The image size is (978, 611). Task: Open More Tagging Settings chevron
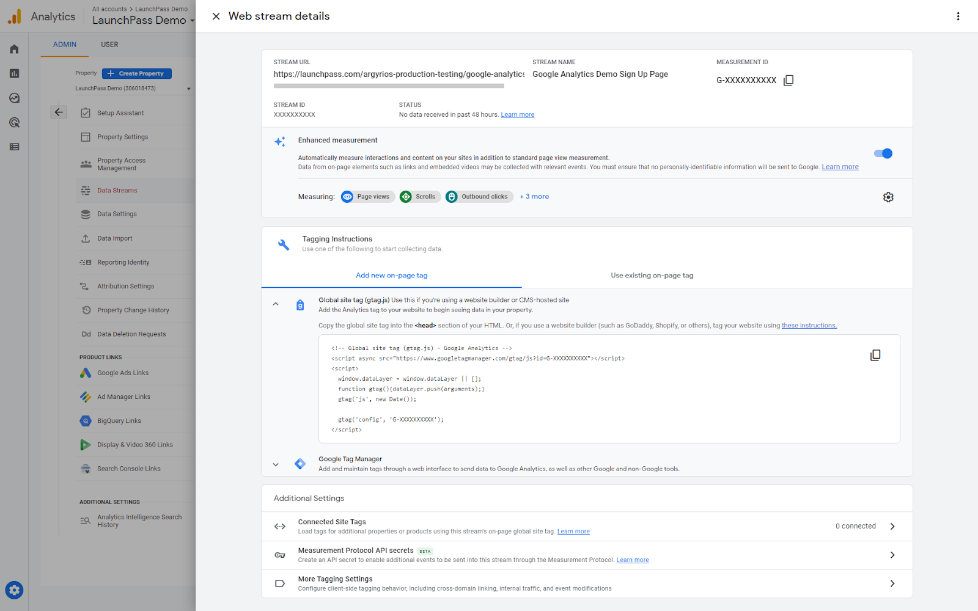pyautogui.click(x=892, y=584)
